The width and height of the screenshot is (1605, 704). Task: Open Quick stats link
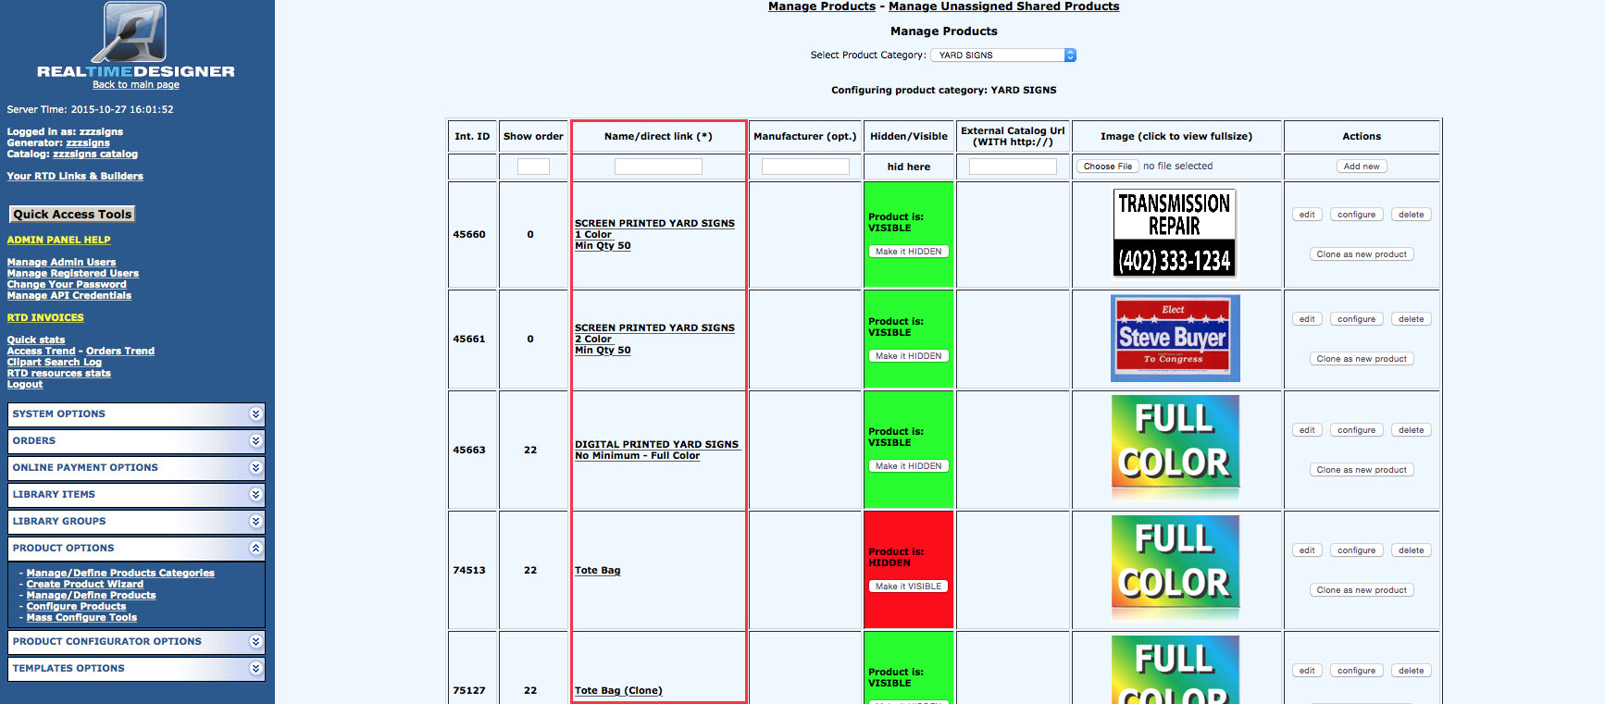[36, 340]
